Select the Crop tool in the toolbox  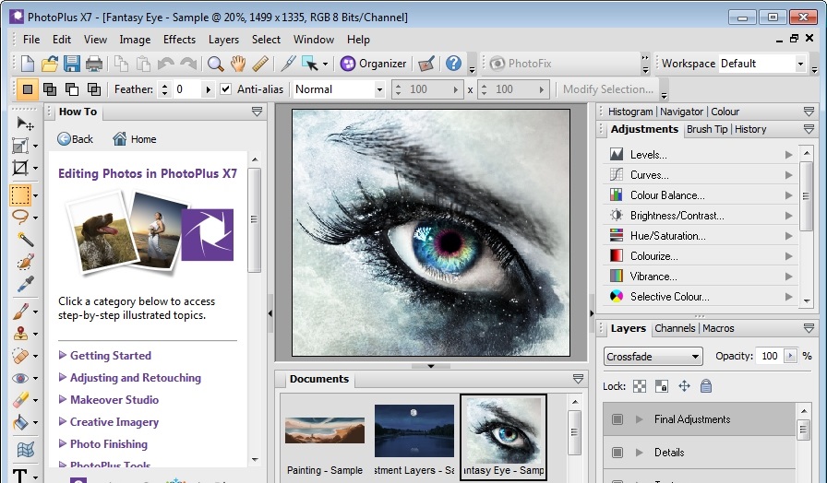(x=20, y=168)
